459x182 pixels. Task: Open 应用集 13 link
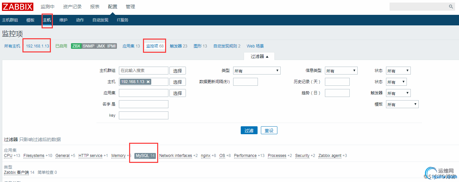click(131, 46)
